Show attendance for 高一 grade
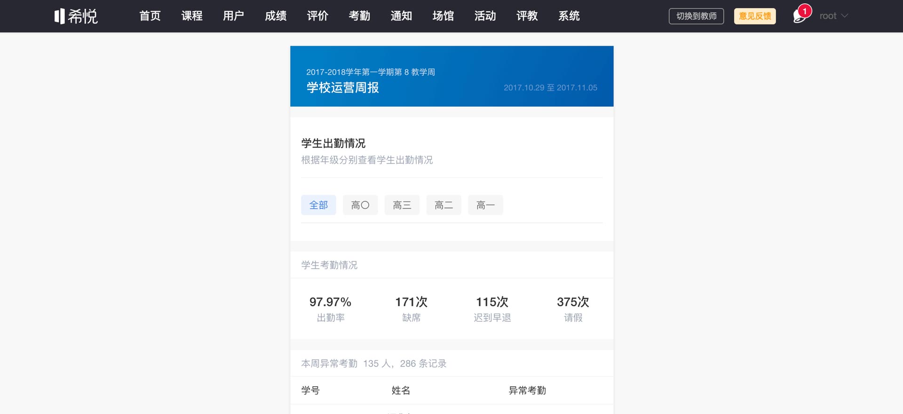 tap(485, 205)
